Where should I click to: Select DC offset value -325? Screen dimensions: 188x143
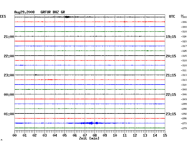tap(184, 51)
